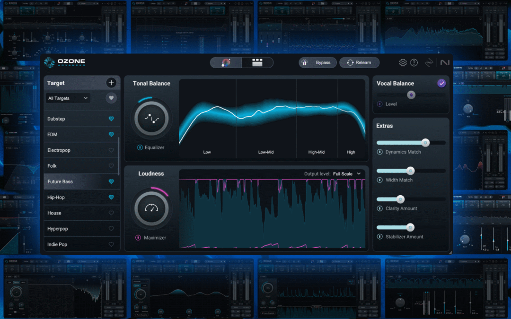
Task: Toggle the Dynamics Match power button
Action: 379,152
